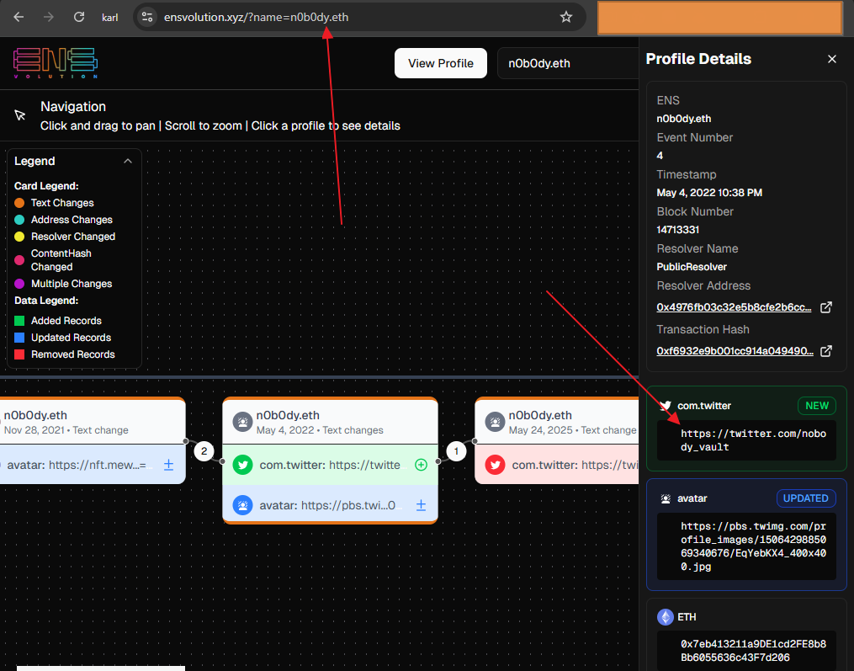Click the avatar record icon on the 2022 card
This screenshot has height=671, width=854.
(244, 505)
